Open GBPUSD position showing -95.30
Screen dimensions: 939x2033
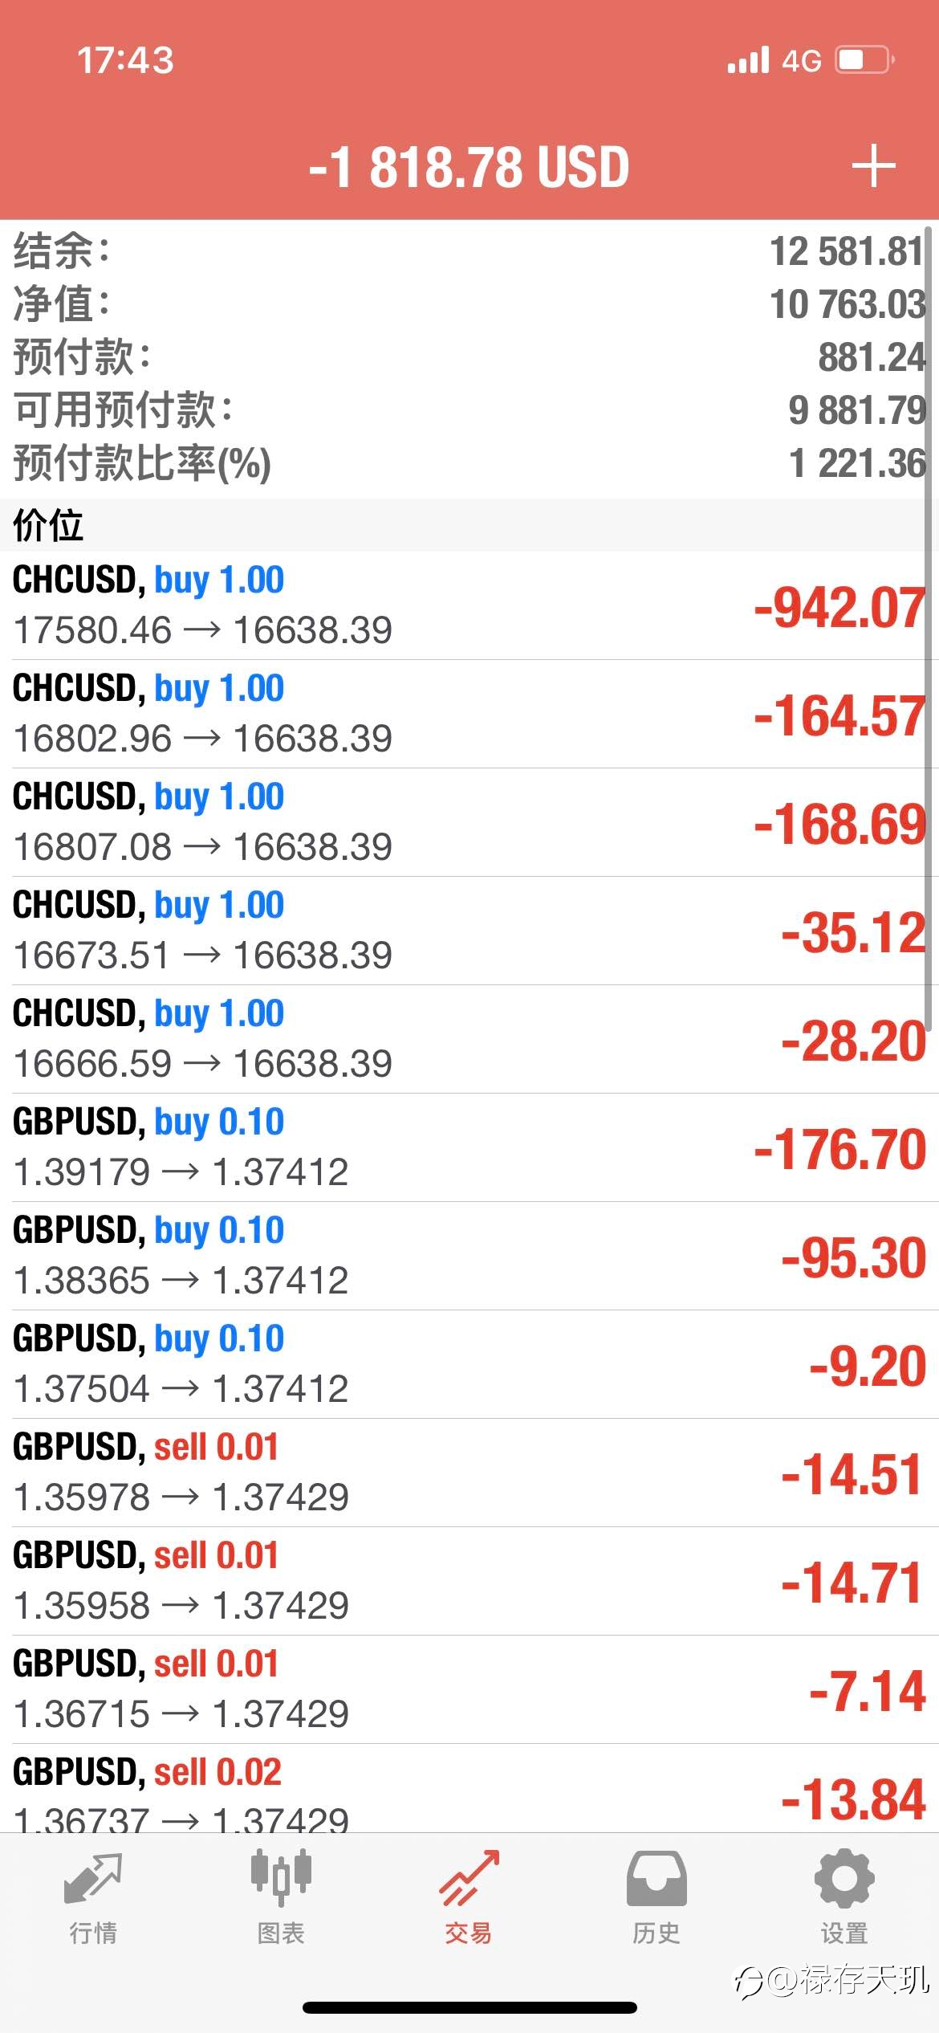[x=469, y=1256]
